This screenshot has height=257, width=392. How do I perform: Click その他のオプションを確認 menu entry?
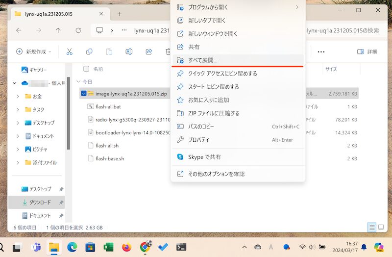pos(216,174)
